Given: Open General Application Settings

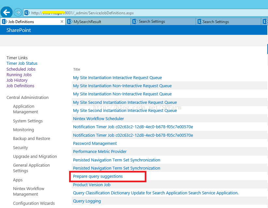Looking at the screenshot, I should [x=31, y=168].
